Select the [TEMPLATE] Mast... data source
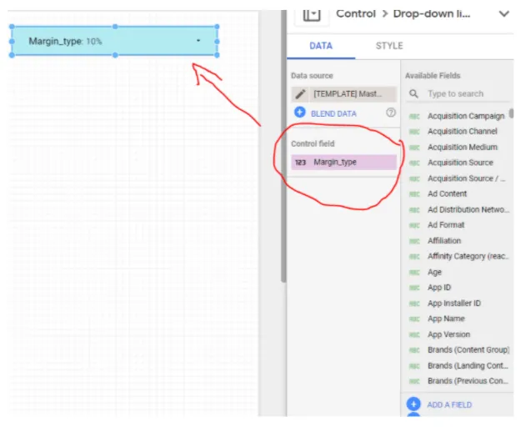This screenshot has height=427, width=526. (x=353, y=94)
